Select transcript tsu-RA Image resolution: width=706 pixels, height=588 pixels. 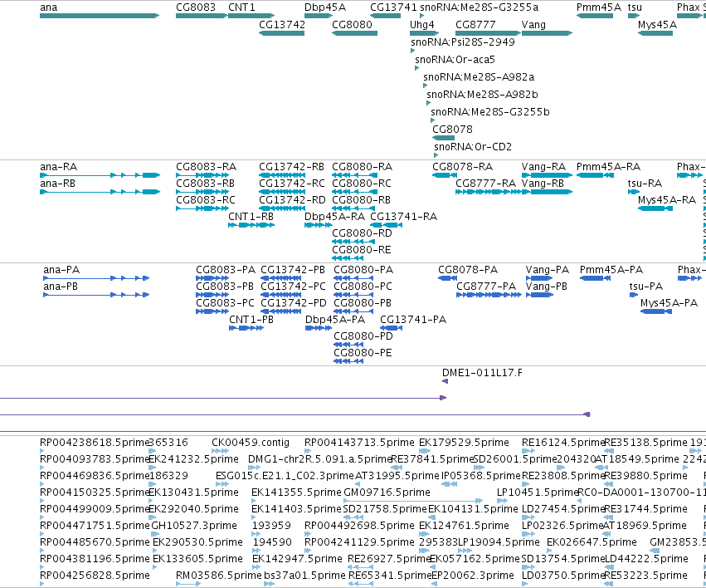tap(645, 184)
